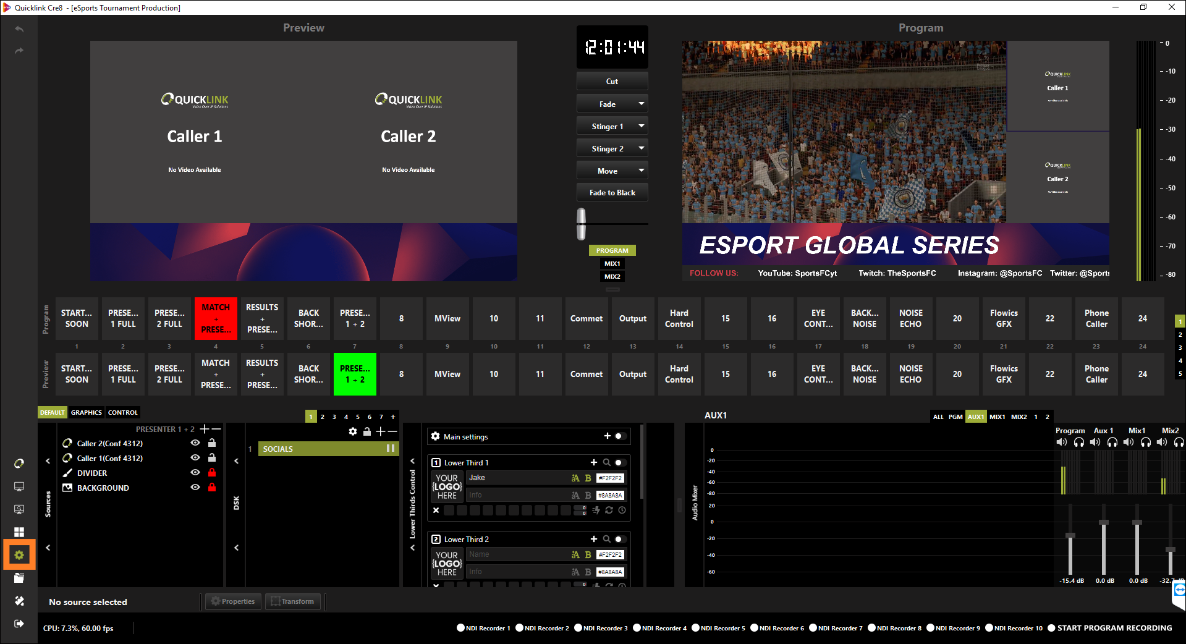Click the exit icon in left sidebar
Screen dimensions: 1186x644
tap(19, 624)
